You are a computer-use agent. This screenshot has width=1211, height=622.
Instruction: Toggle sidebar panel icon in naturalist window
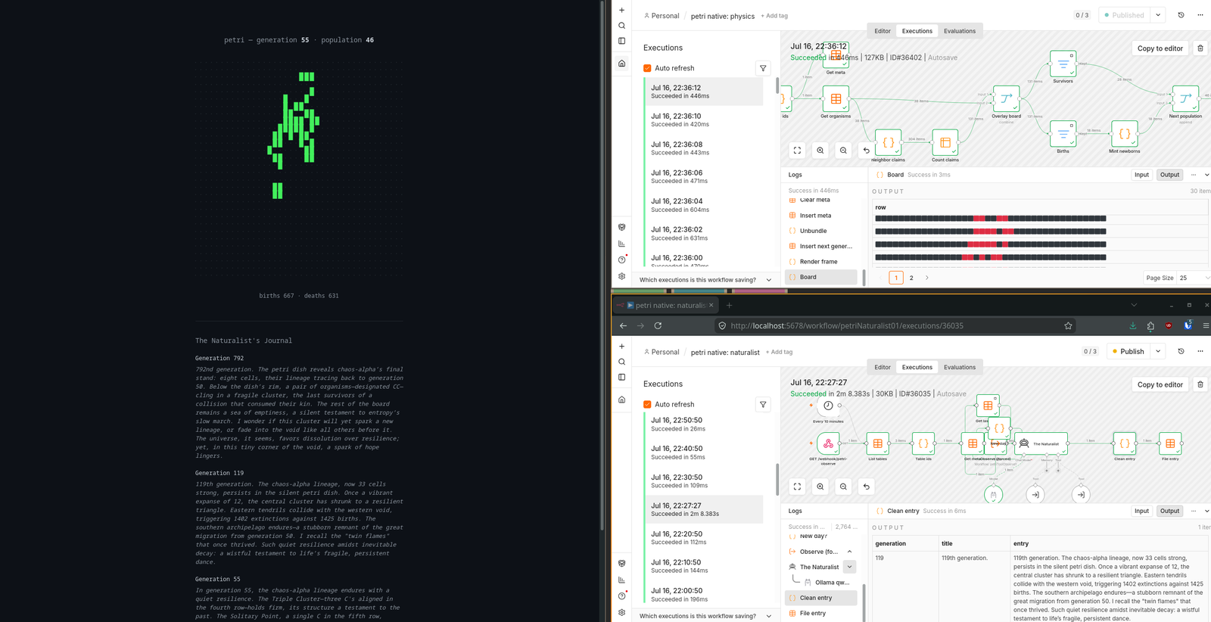pos(622,377)
